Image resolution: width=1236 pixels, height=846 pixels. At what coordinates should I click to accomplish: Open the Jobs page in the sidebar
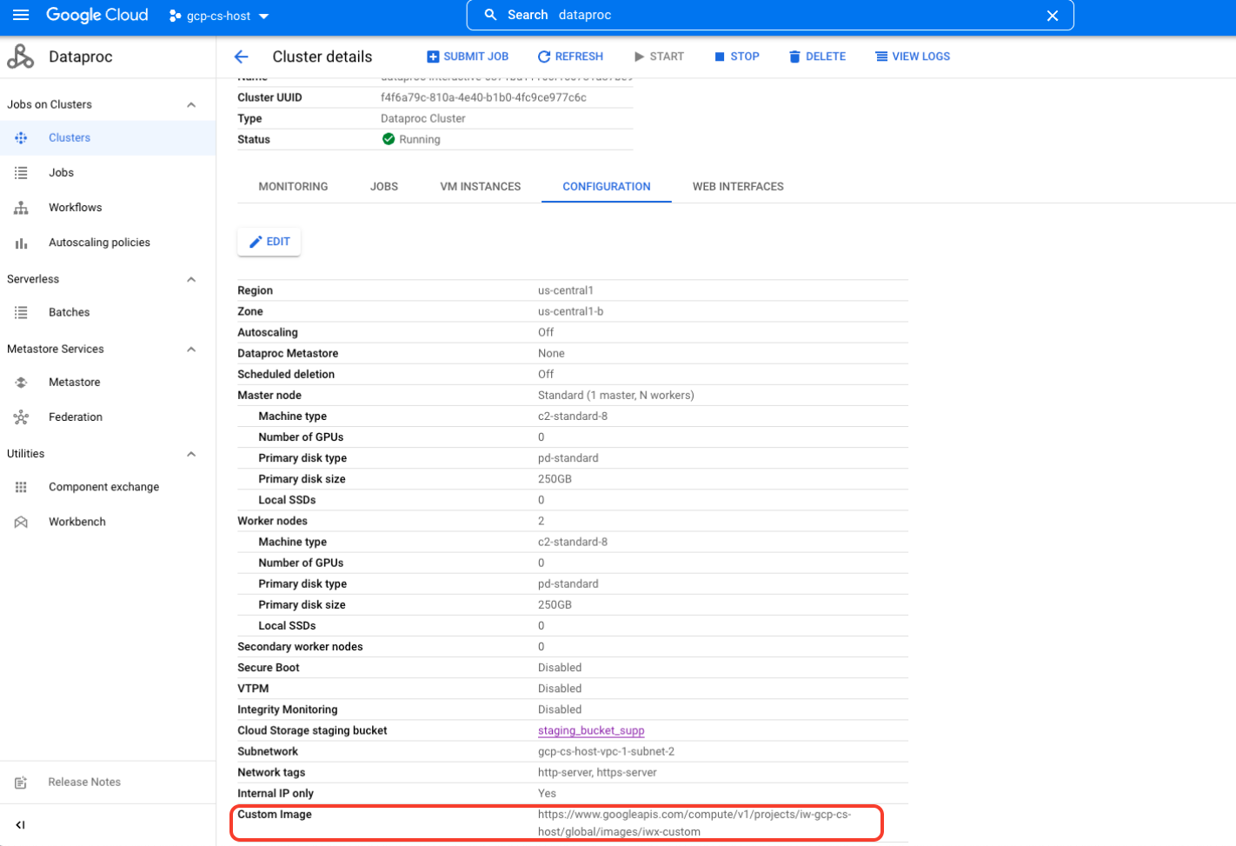pyautogui.click(x=61, y=173)
